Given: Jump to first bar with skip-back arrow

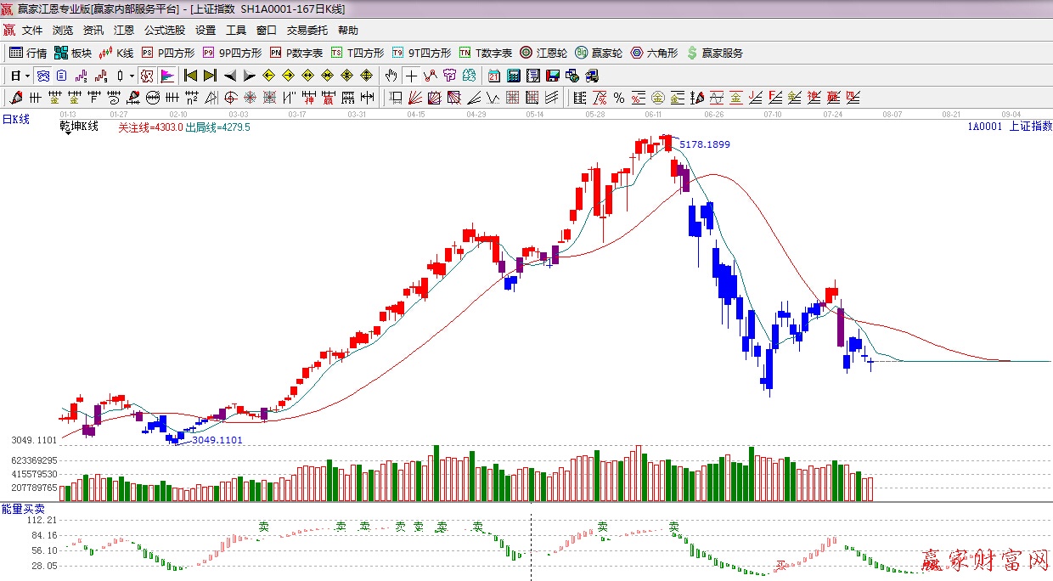Looking at the screenshot, I should (190, 76).
